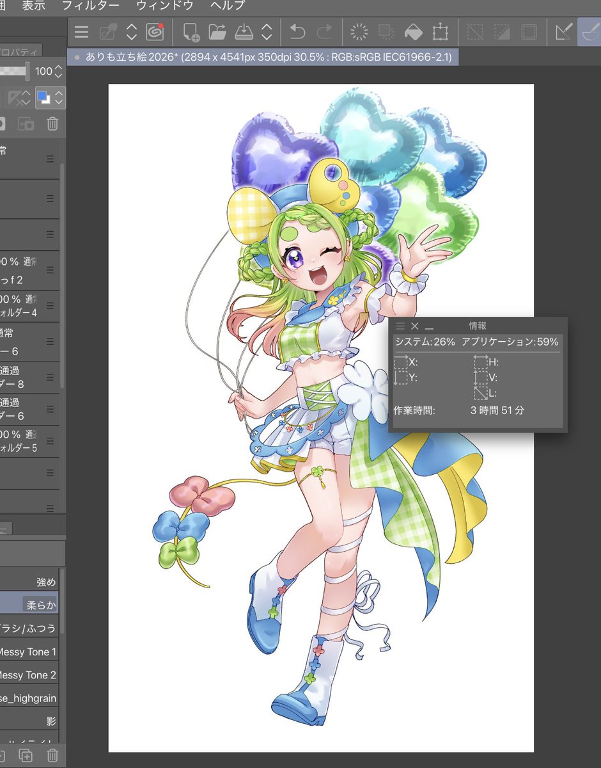This screenshot has height=768, width=601.
Task: Select the folder layer ォルダー5
Action: (x=30, y=441)
